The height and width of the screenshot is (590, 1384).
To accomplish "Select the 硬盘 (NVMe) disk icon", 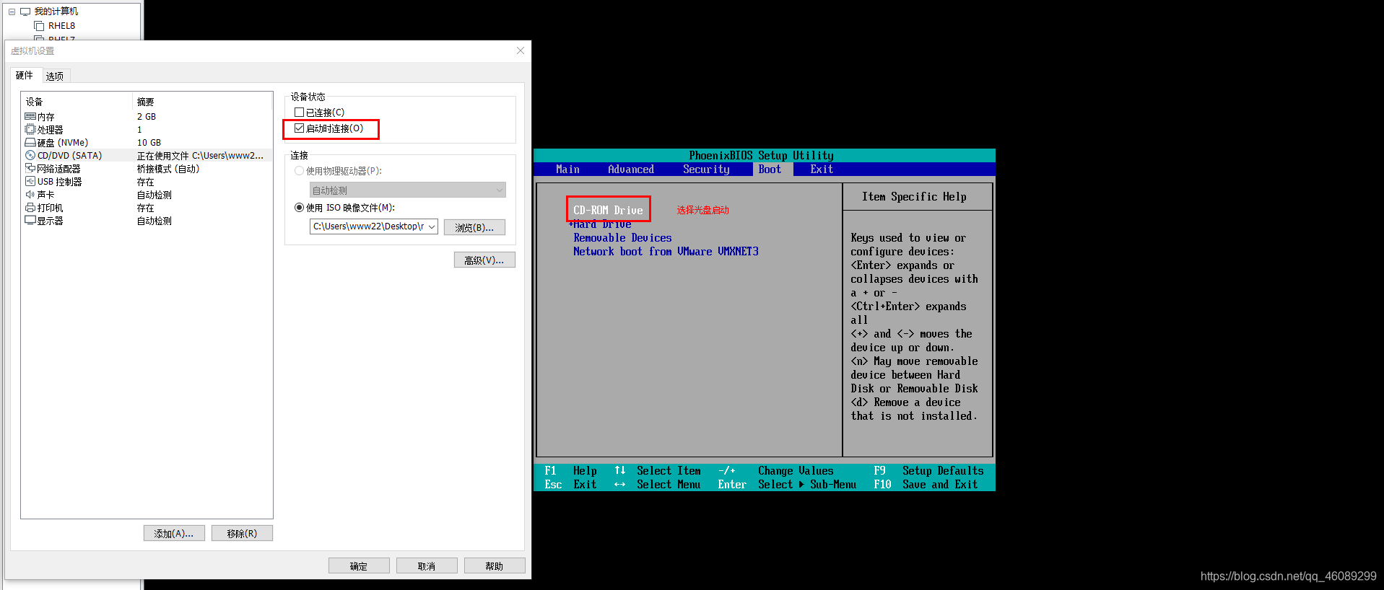I will click(x=30, y=143).
